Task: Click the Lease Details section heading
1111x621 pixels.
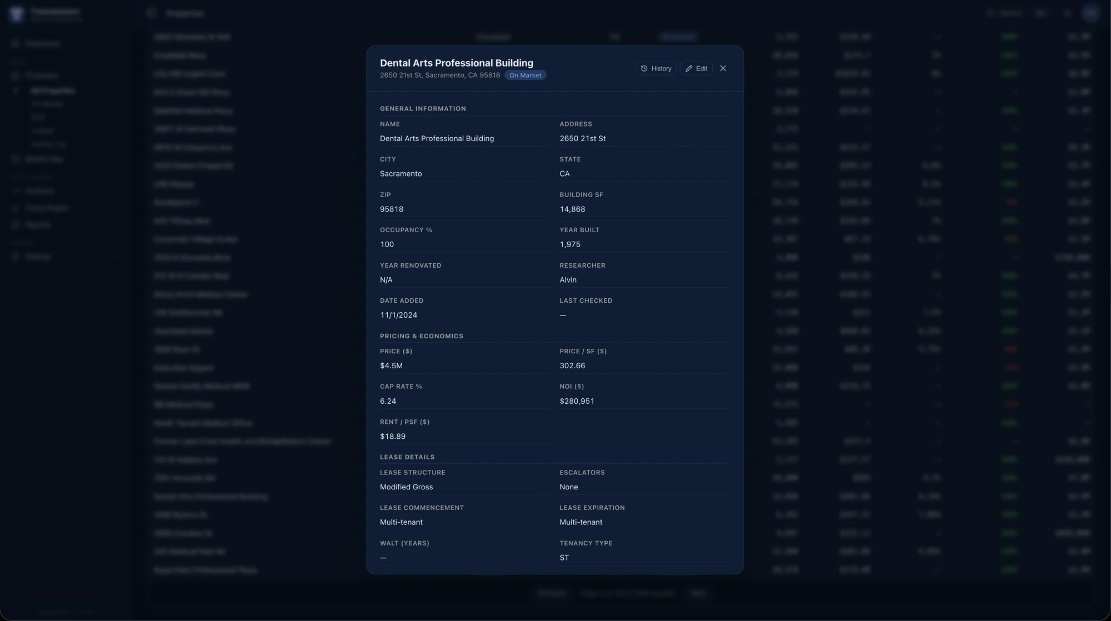Action: (407, 457)
